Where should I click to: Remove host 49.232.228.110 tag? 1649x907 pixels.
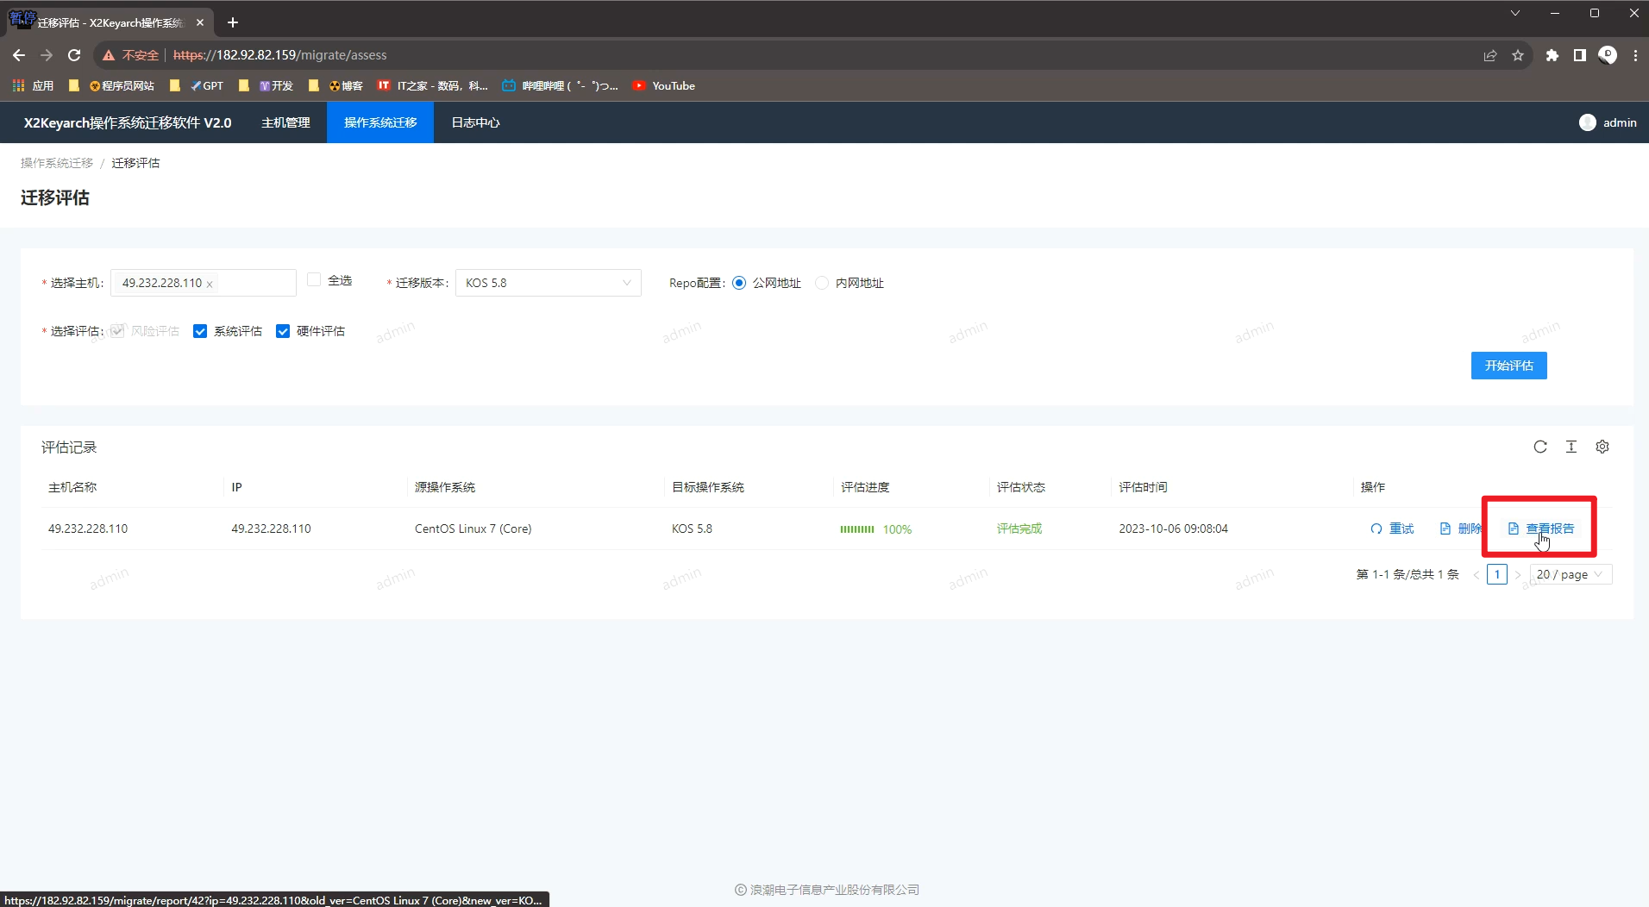210,284
